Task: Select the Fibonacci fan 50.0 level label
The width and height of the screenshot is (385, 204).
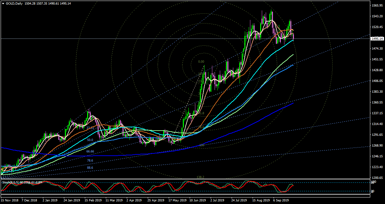Action: click(x=90, y=140)
